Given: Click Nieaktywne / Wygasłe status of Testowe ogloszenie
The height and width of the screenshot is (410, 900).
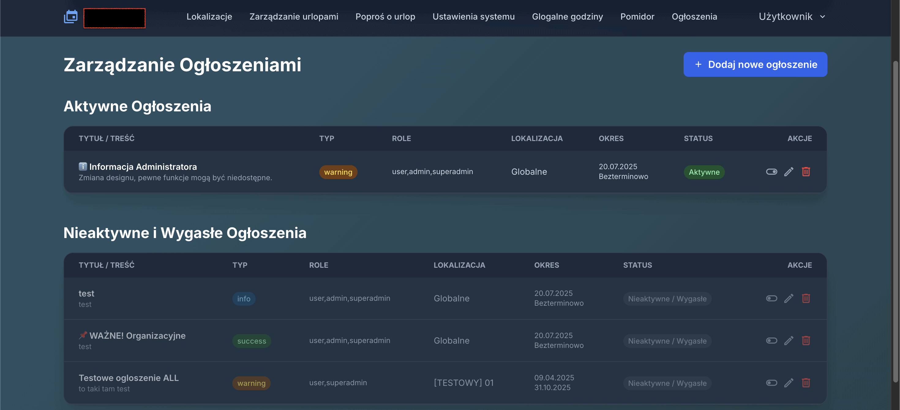Looking at the screenshot, I should [x=667, y=383].
